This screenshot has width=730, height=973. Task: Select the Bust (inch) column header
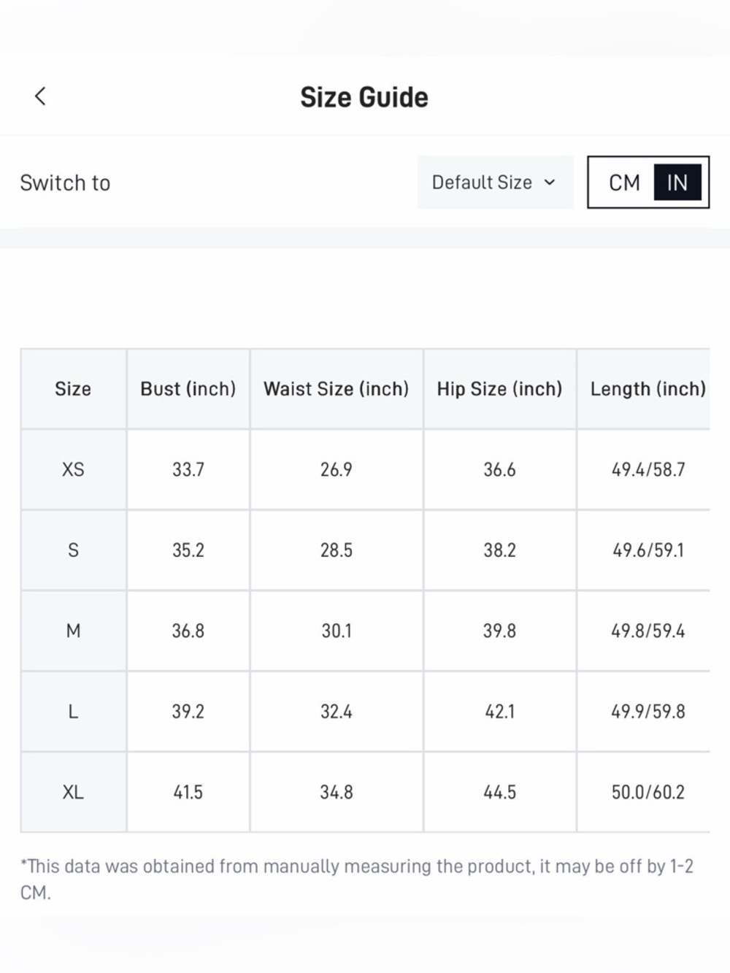[x=188, y=389]
